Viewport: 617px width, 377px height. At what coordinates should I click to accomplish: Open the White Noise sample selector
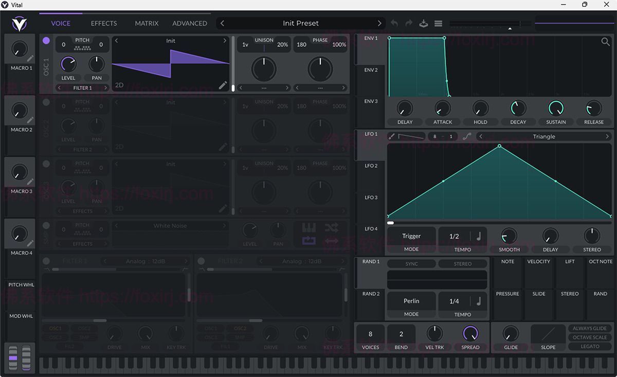[171, 225]
